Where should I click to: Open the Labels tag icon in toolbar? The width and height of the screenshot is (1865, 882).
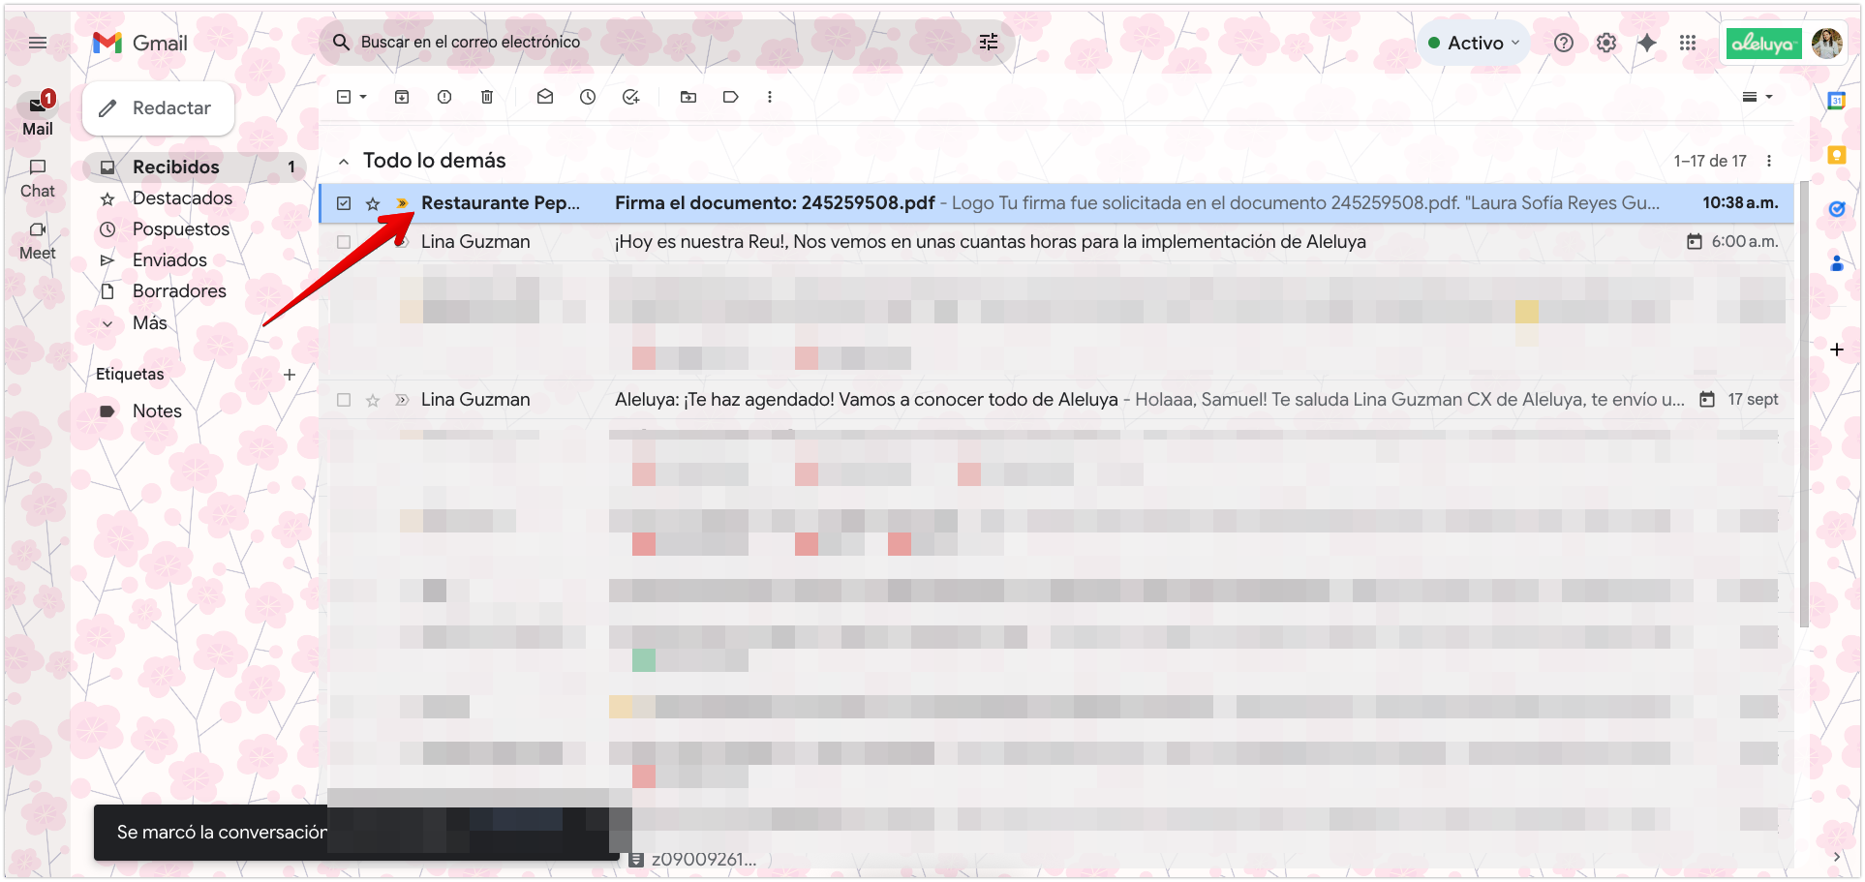[731, 97]
